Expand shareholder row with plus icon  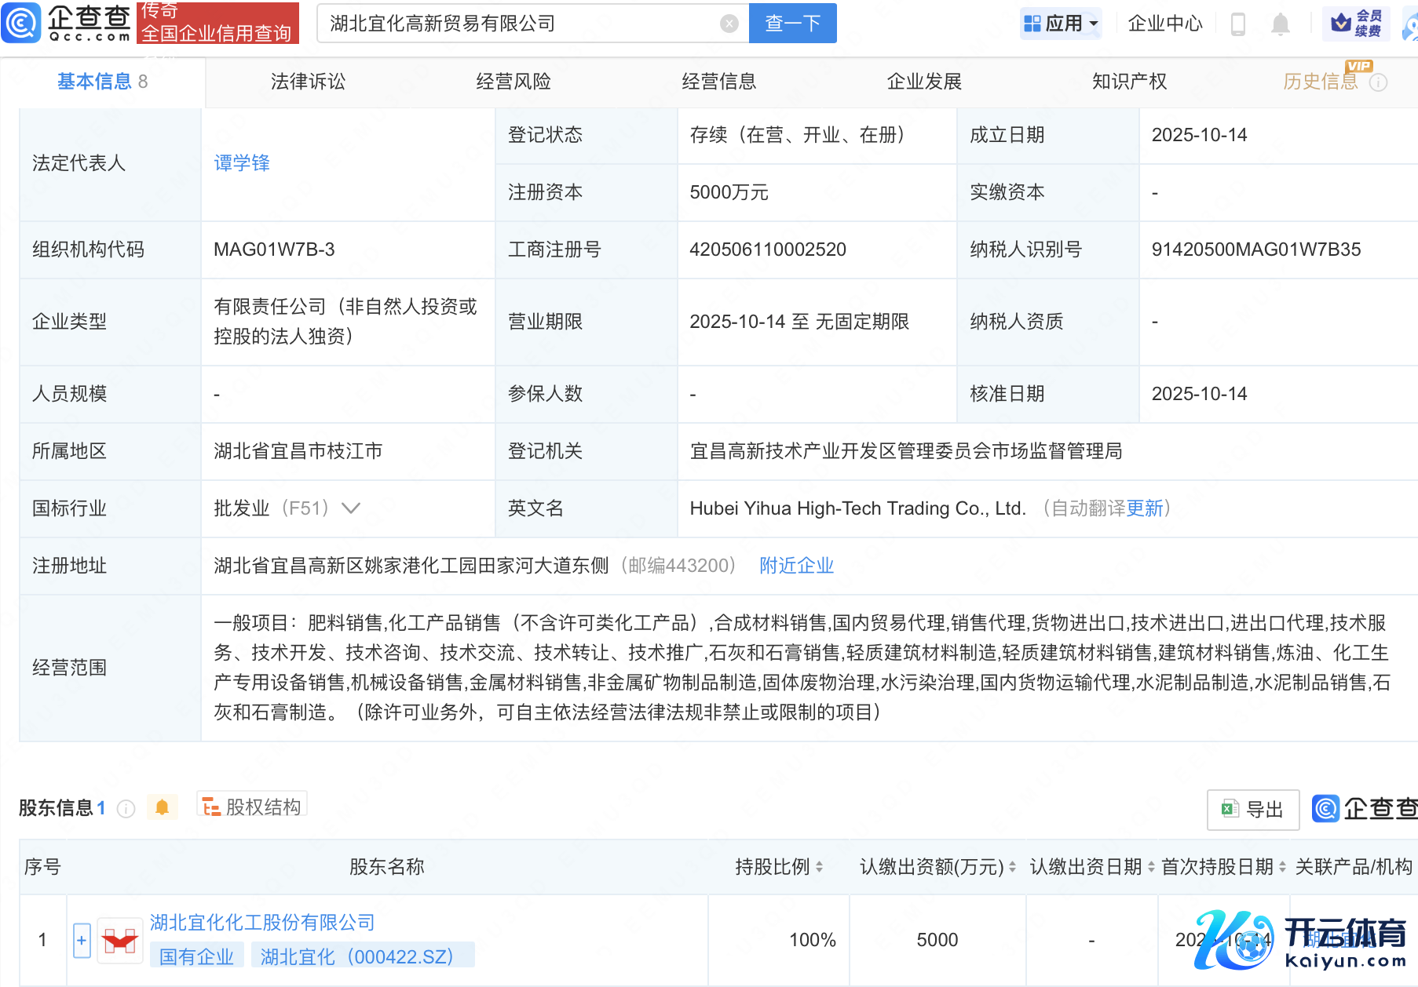tap(82, 940)
